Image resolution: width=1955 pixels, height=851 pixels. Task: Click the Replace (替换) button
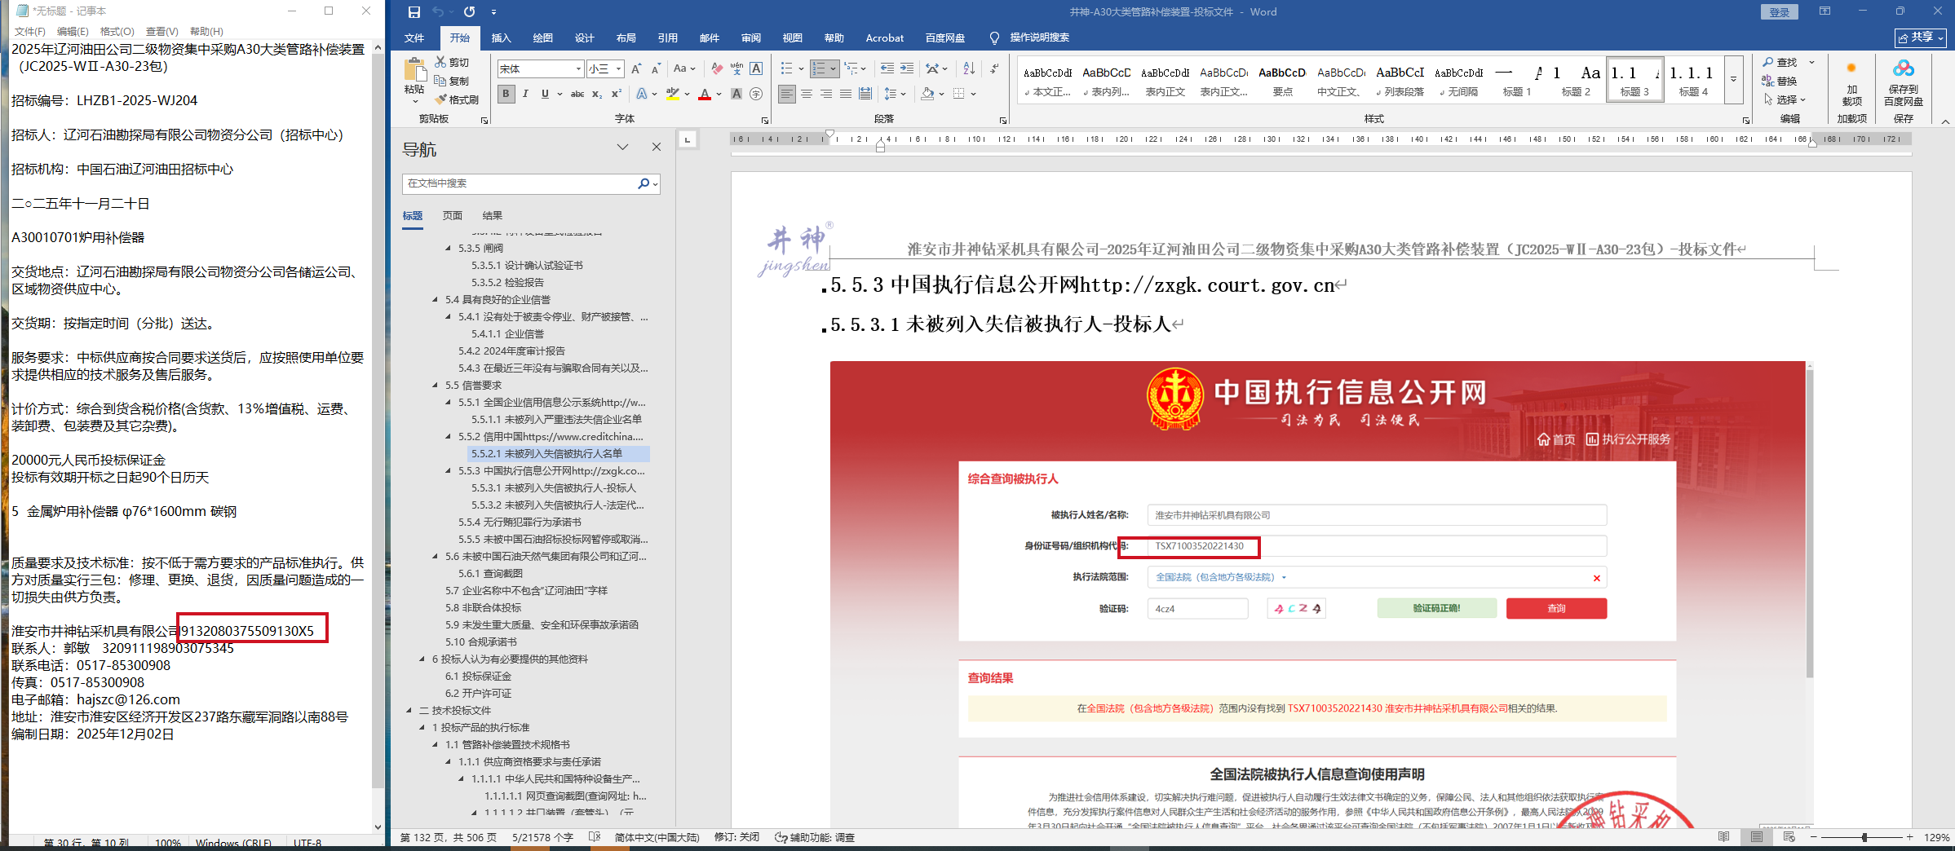point(1780,81)
